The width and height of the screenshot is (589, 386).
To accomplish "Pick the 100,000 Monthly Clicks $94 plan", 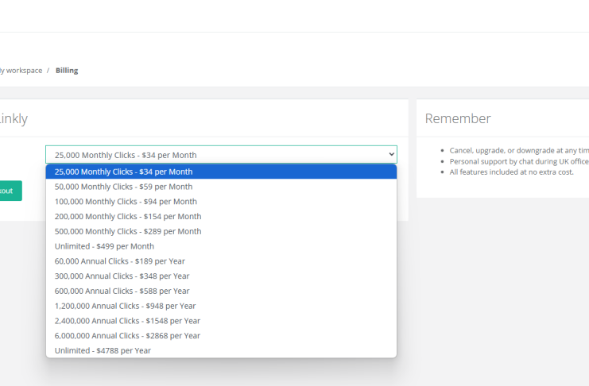I will (126, 202).
